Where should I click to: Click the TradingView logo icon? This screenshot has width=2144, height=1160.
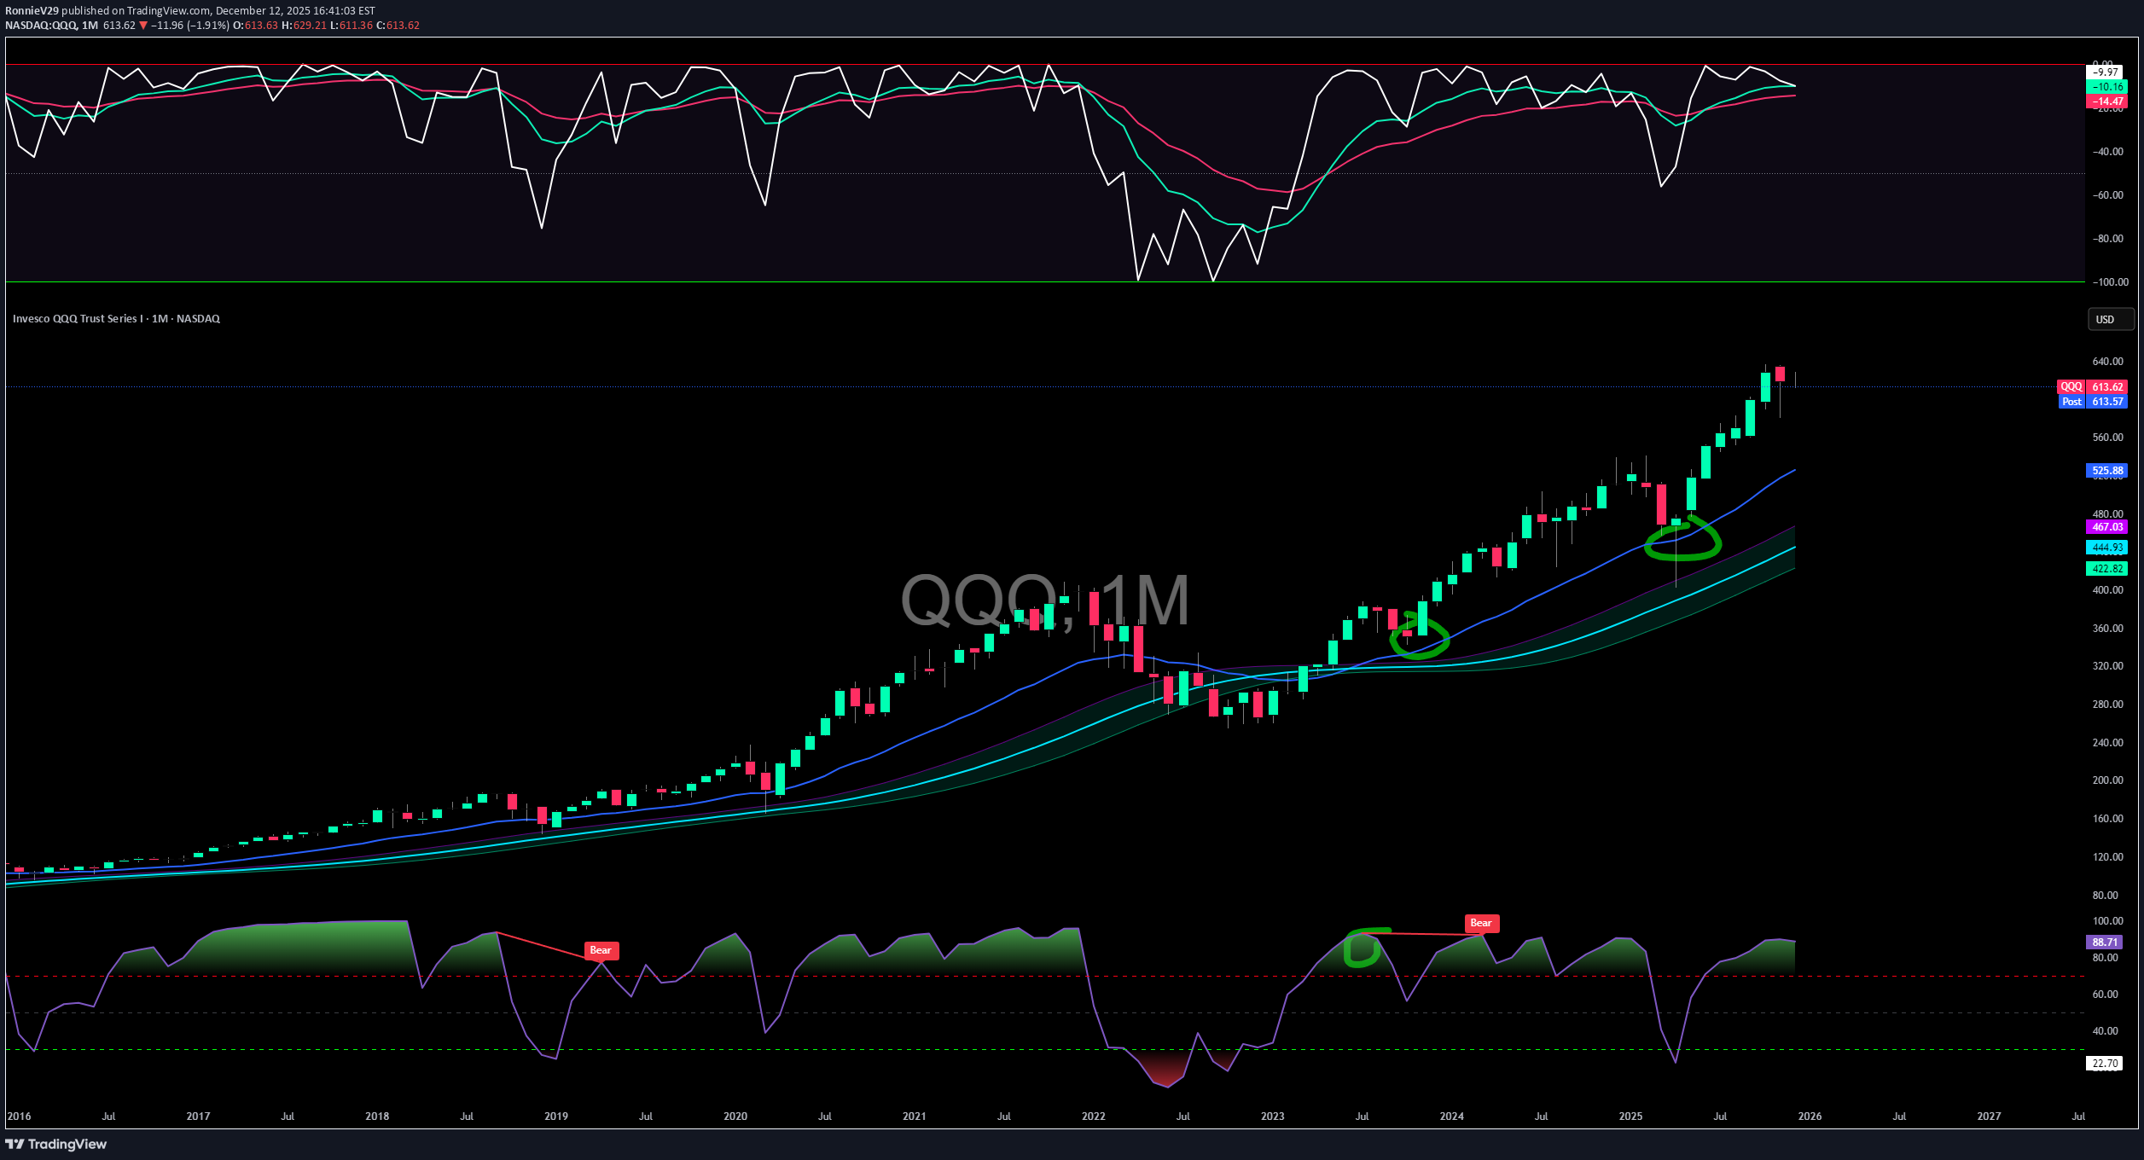click(x=15, y=1145)
